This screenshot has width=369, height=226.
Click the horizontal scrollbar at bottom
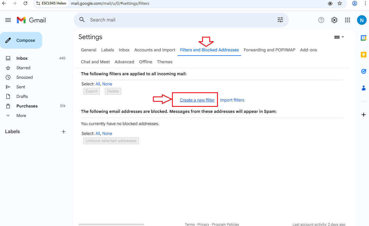[x=111, y=224]
